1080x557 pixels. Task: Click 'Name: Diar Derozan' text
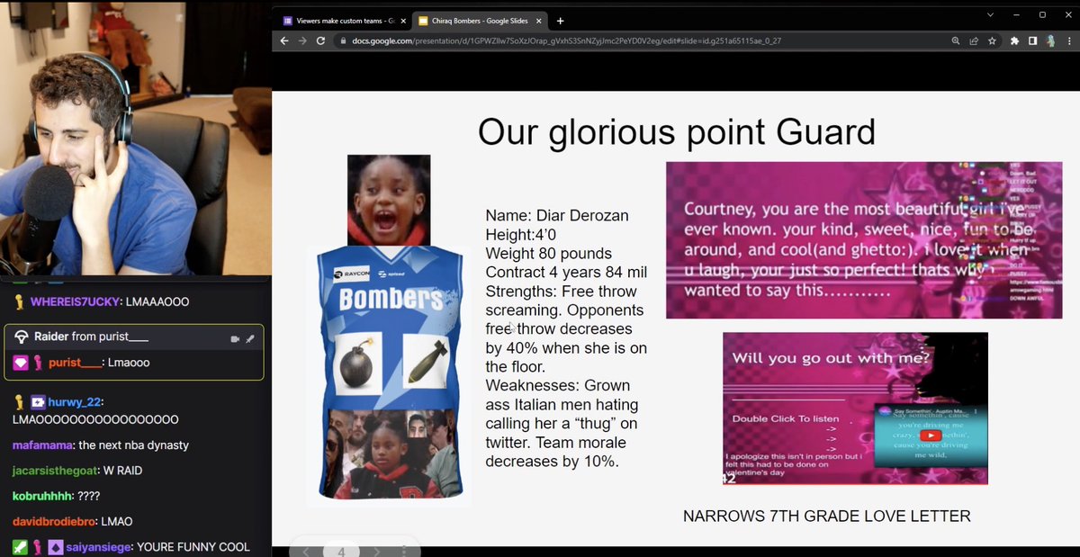pos(557,216)
